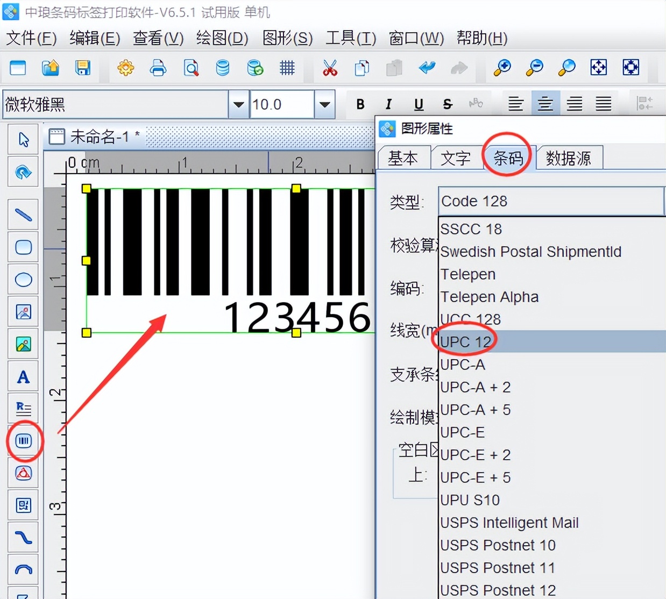Screen dimensions: 666x599
Task: Select the 未命名-1 document tab
Action: point(95,137)
